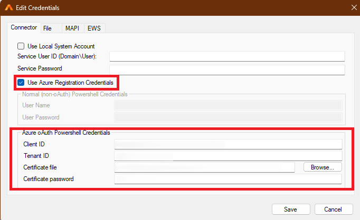
Task: Focus the Service Password field
Action: (x=227, y=70)
